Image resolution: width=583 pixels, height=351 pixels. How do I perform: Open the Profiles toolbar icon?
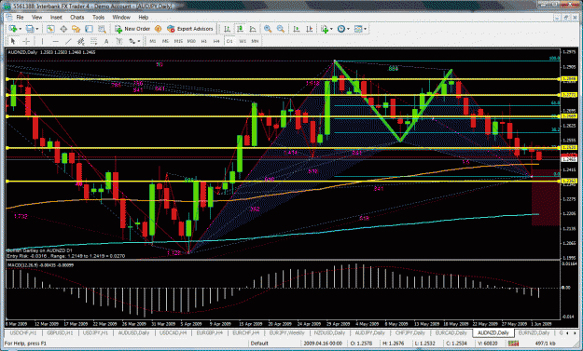[x=30, y=29]
